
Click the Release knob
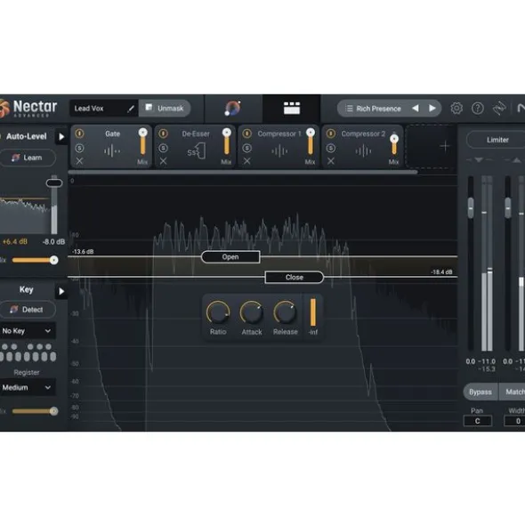[285, 312]
